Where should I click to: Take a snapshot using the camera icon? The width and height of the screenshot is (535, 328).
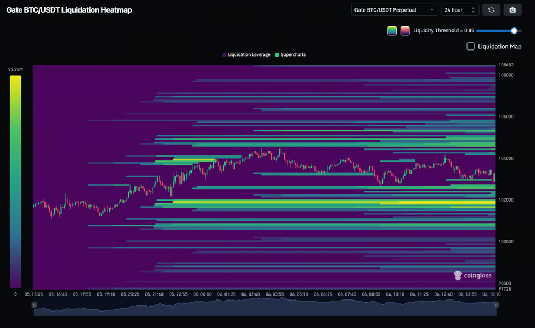[x=512, y=10]
